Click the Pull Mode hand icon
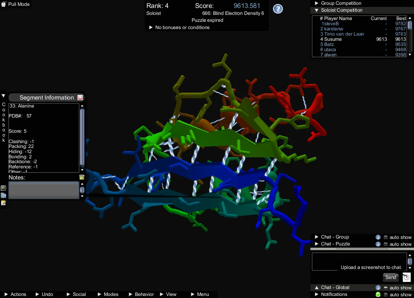414x298 pixels. pos(4,4)
